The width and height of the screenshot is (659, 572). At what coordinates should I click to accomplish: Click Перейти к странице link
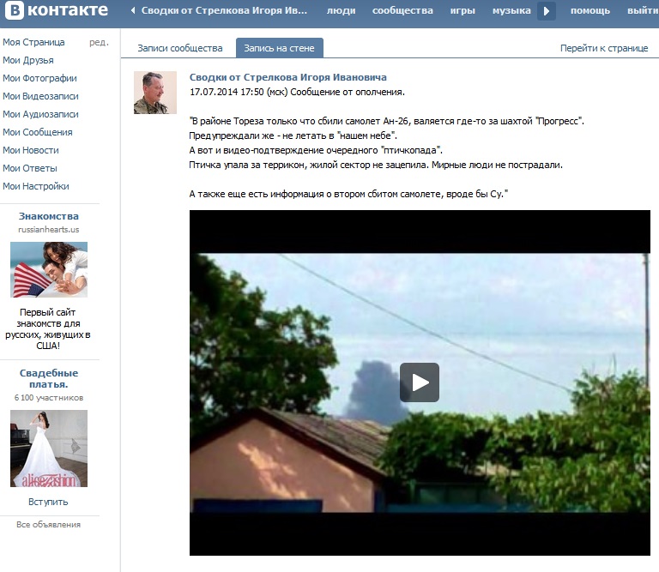tap(604, 48)
